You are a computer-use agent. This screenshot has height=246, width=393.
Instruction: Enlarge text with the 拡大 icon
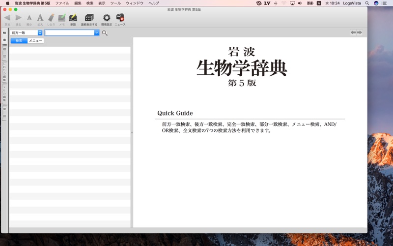(x=40, y=18)
